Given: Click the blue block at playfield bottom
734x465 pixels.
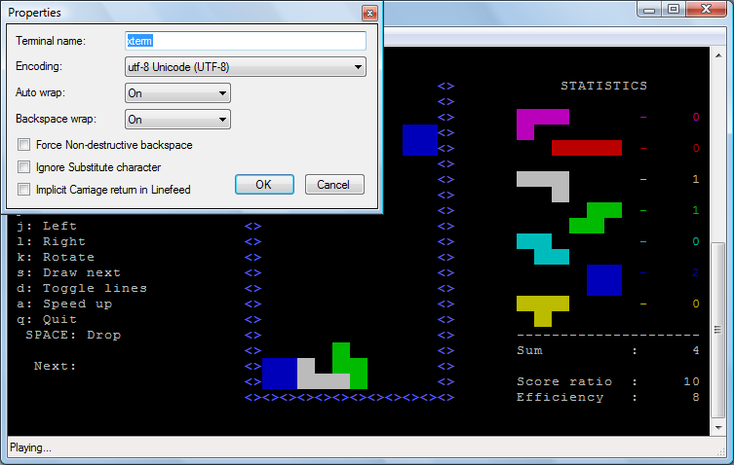Looking at the screenshot, I should pos(280,374).
